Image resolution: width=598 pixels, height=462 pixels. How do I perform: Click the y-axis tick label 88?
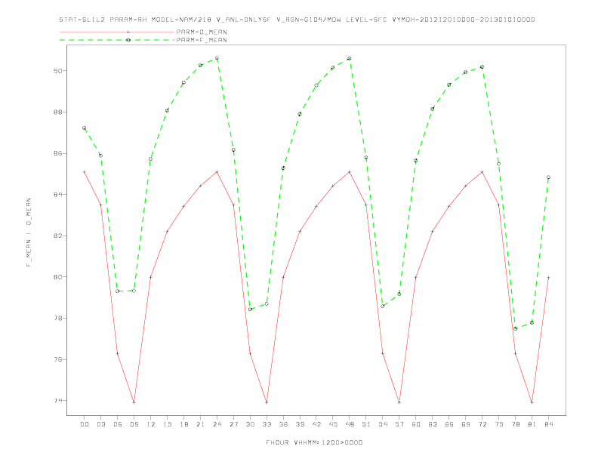click(x=57, y=112)
